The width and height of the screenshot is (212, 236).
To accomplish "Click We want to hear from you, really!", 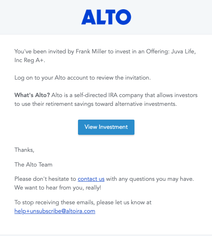I will tap(58, 188).
